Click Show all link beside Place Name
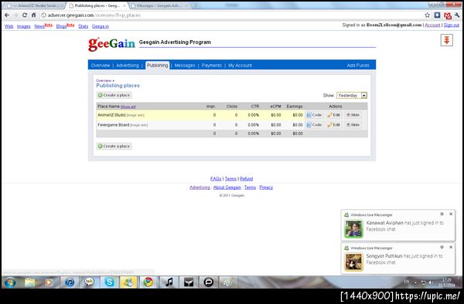Screen dimensions: 464x304 coord(128,106)
